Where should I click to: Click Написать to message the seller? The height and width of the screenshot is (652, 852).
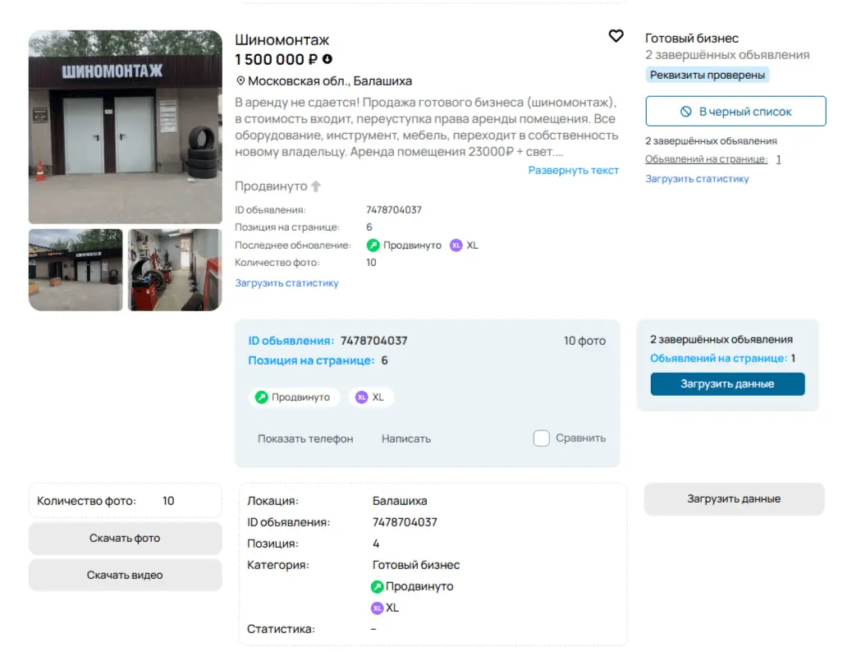(406, 439)
